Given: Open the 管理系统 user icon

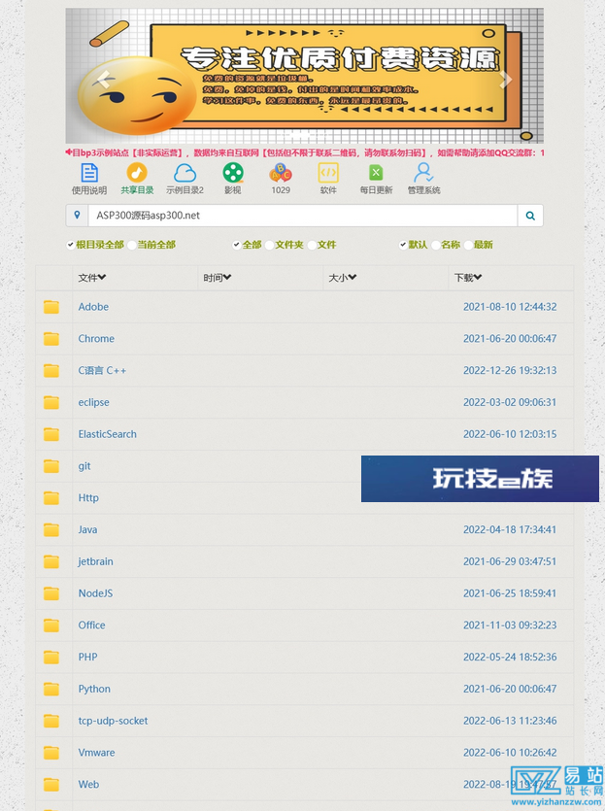Looking at the screenshot, I should click(424, 173).
